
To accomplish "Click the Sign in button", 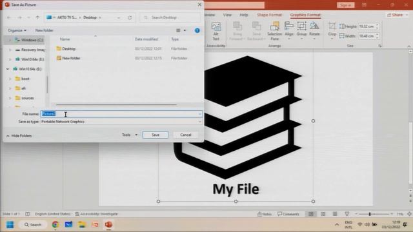I will click(346, 5).
